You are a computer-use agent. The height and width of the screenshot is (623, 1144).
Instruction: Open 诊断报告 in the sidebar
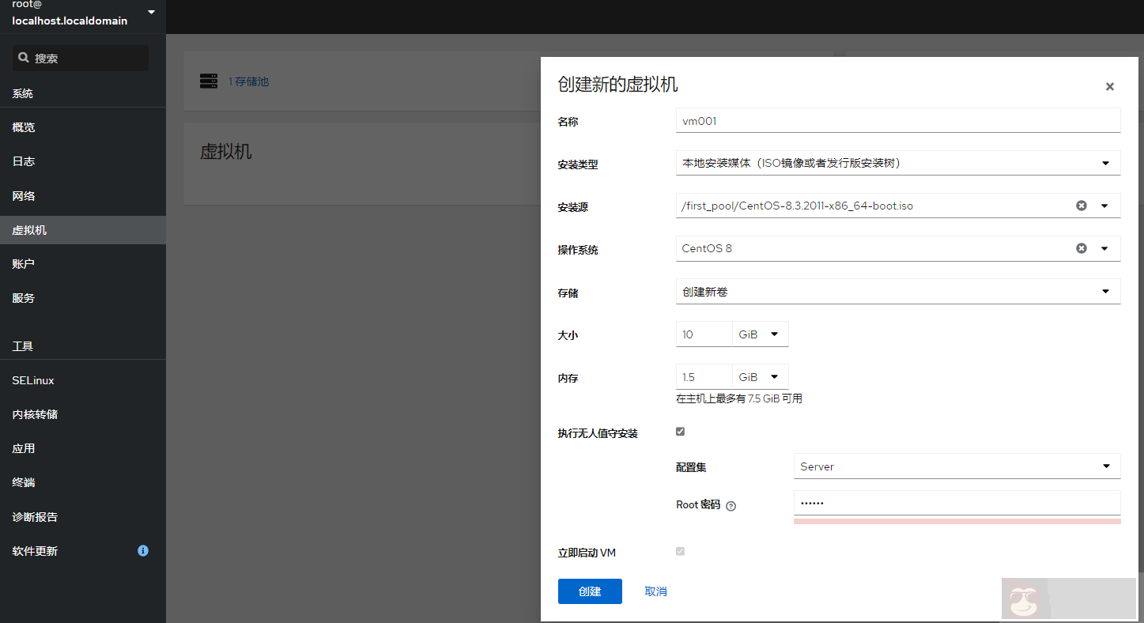pos(83,517)
